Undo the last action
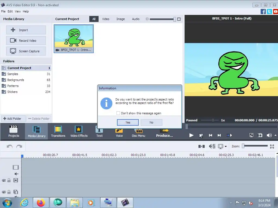Screen dimensions: 278x208 click(x=10, y=147)
